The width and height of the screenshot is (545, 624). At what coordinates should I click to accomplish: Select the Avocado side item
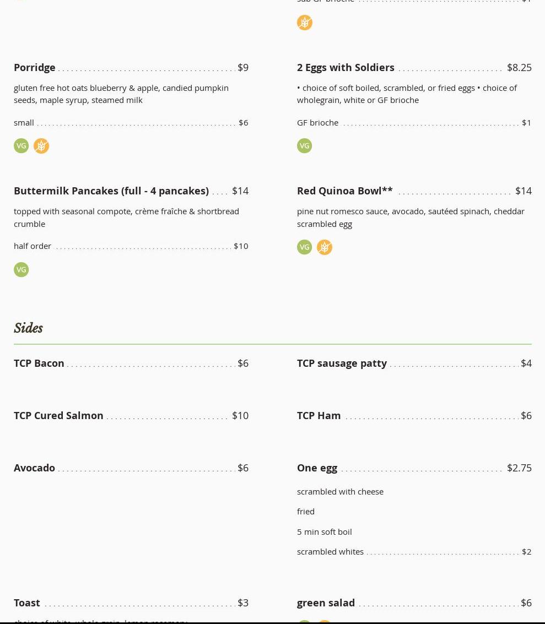pyautogui.click(x=34, y=468)
